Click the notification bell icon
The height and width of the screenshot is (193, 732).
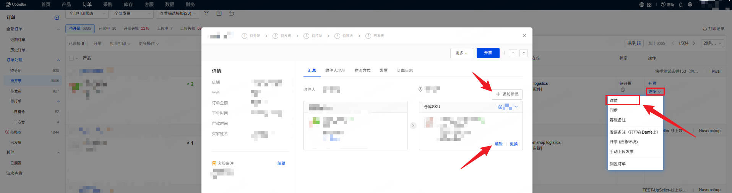[x=681, y=5]
